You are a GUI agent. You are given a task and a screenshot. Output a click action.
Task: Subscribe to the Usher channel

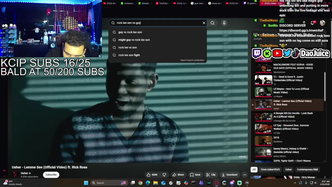51,175
